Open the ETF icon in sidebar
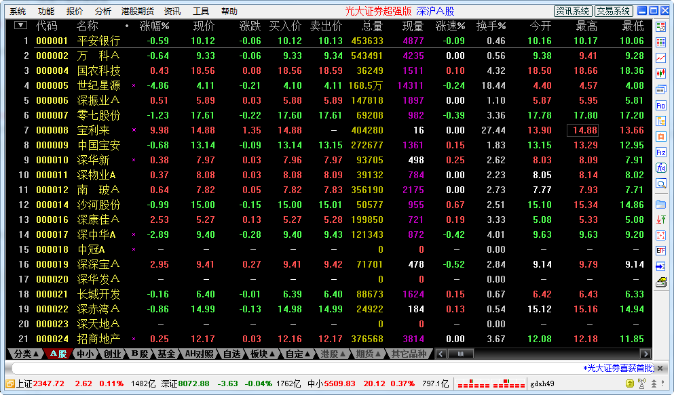The height and width of the screenshot is (395, 674). 660,251
